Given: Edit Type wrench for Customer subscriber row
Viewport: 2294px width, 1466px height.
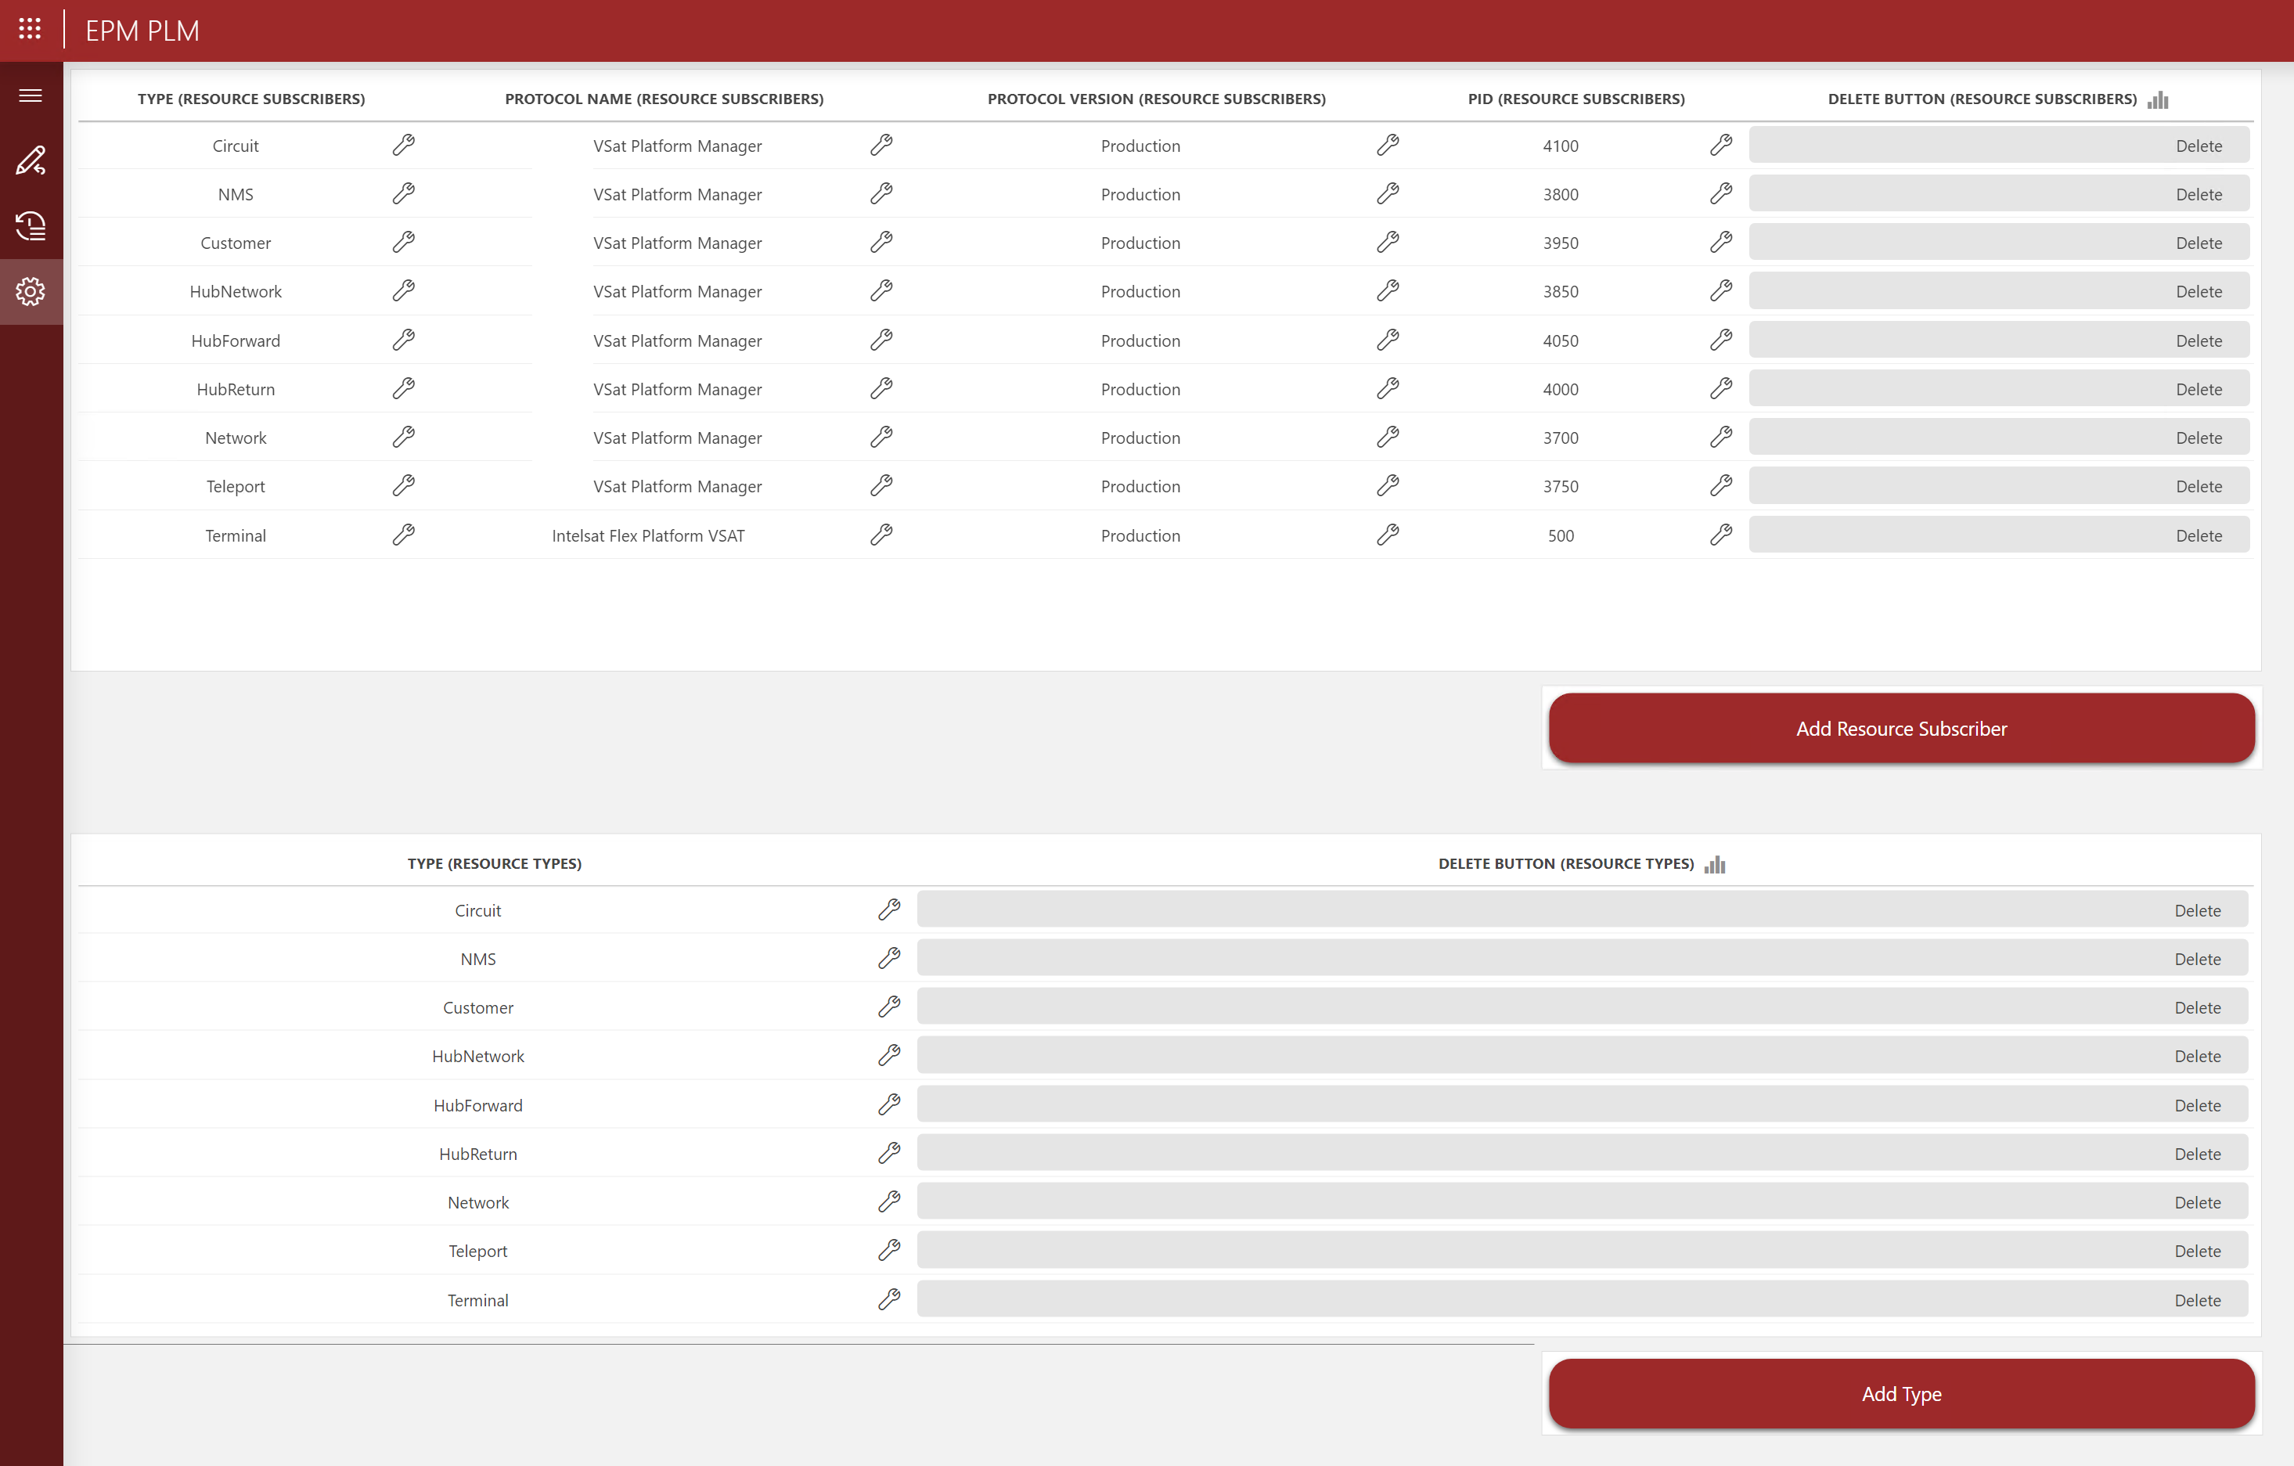Looking at the screenshot, I should click(x=404, y=242).
